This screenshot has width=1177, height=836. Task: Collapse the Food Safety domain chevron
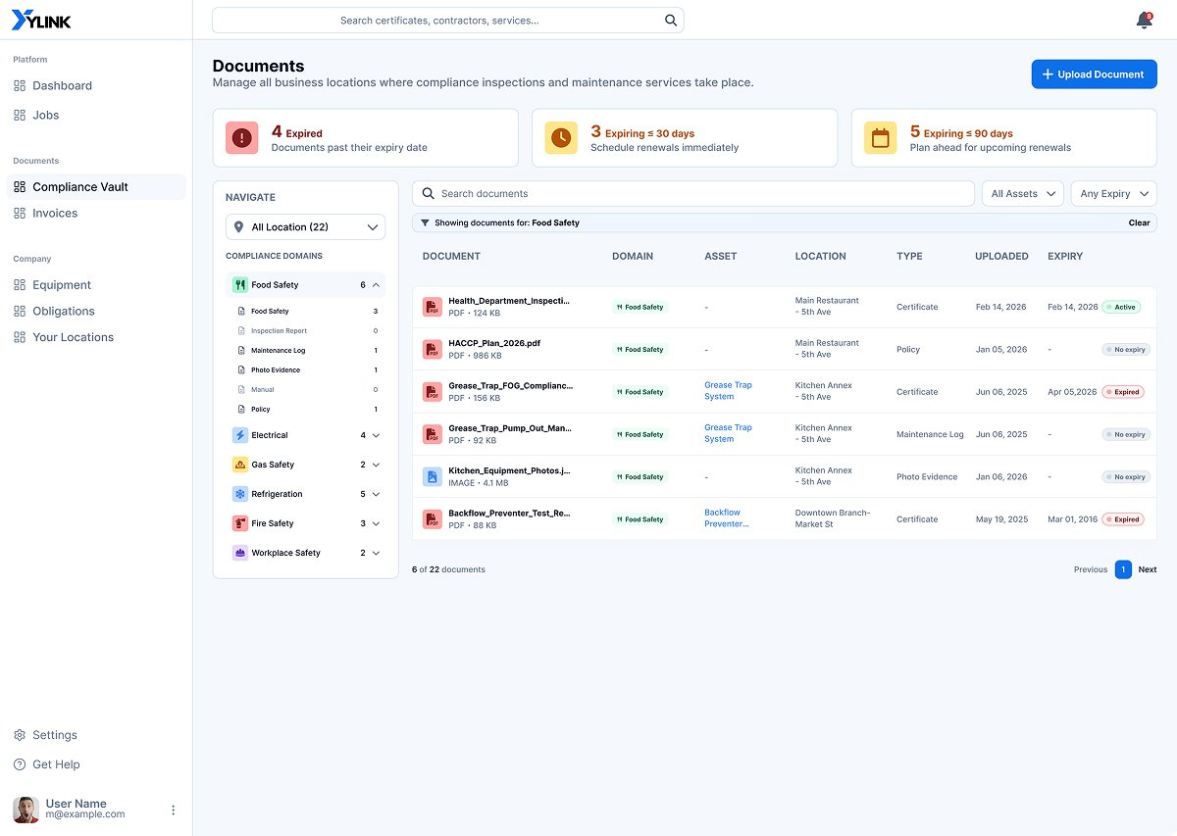(377, 285)
